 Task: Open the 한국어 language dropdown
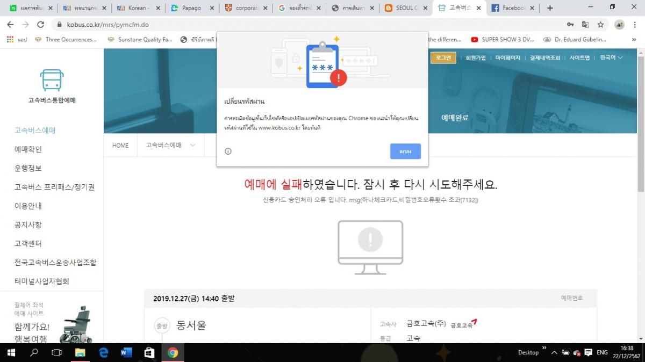(611, 57)
